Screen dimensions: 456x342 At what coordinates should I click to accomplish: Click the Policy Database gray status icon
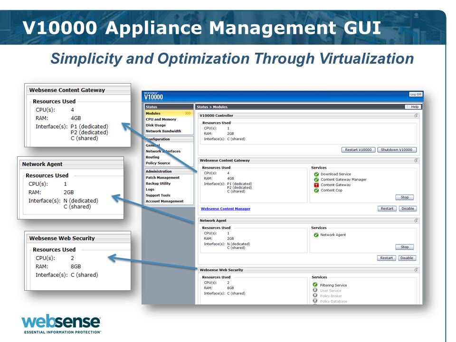(315, 301)
